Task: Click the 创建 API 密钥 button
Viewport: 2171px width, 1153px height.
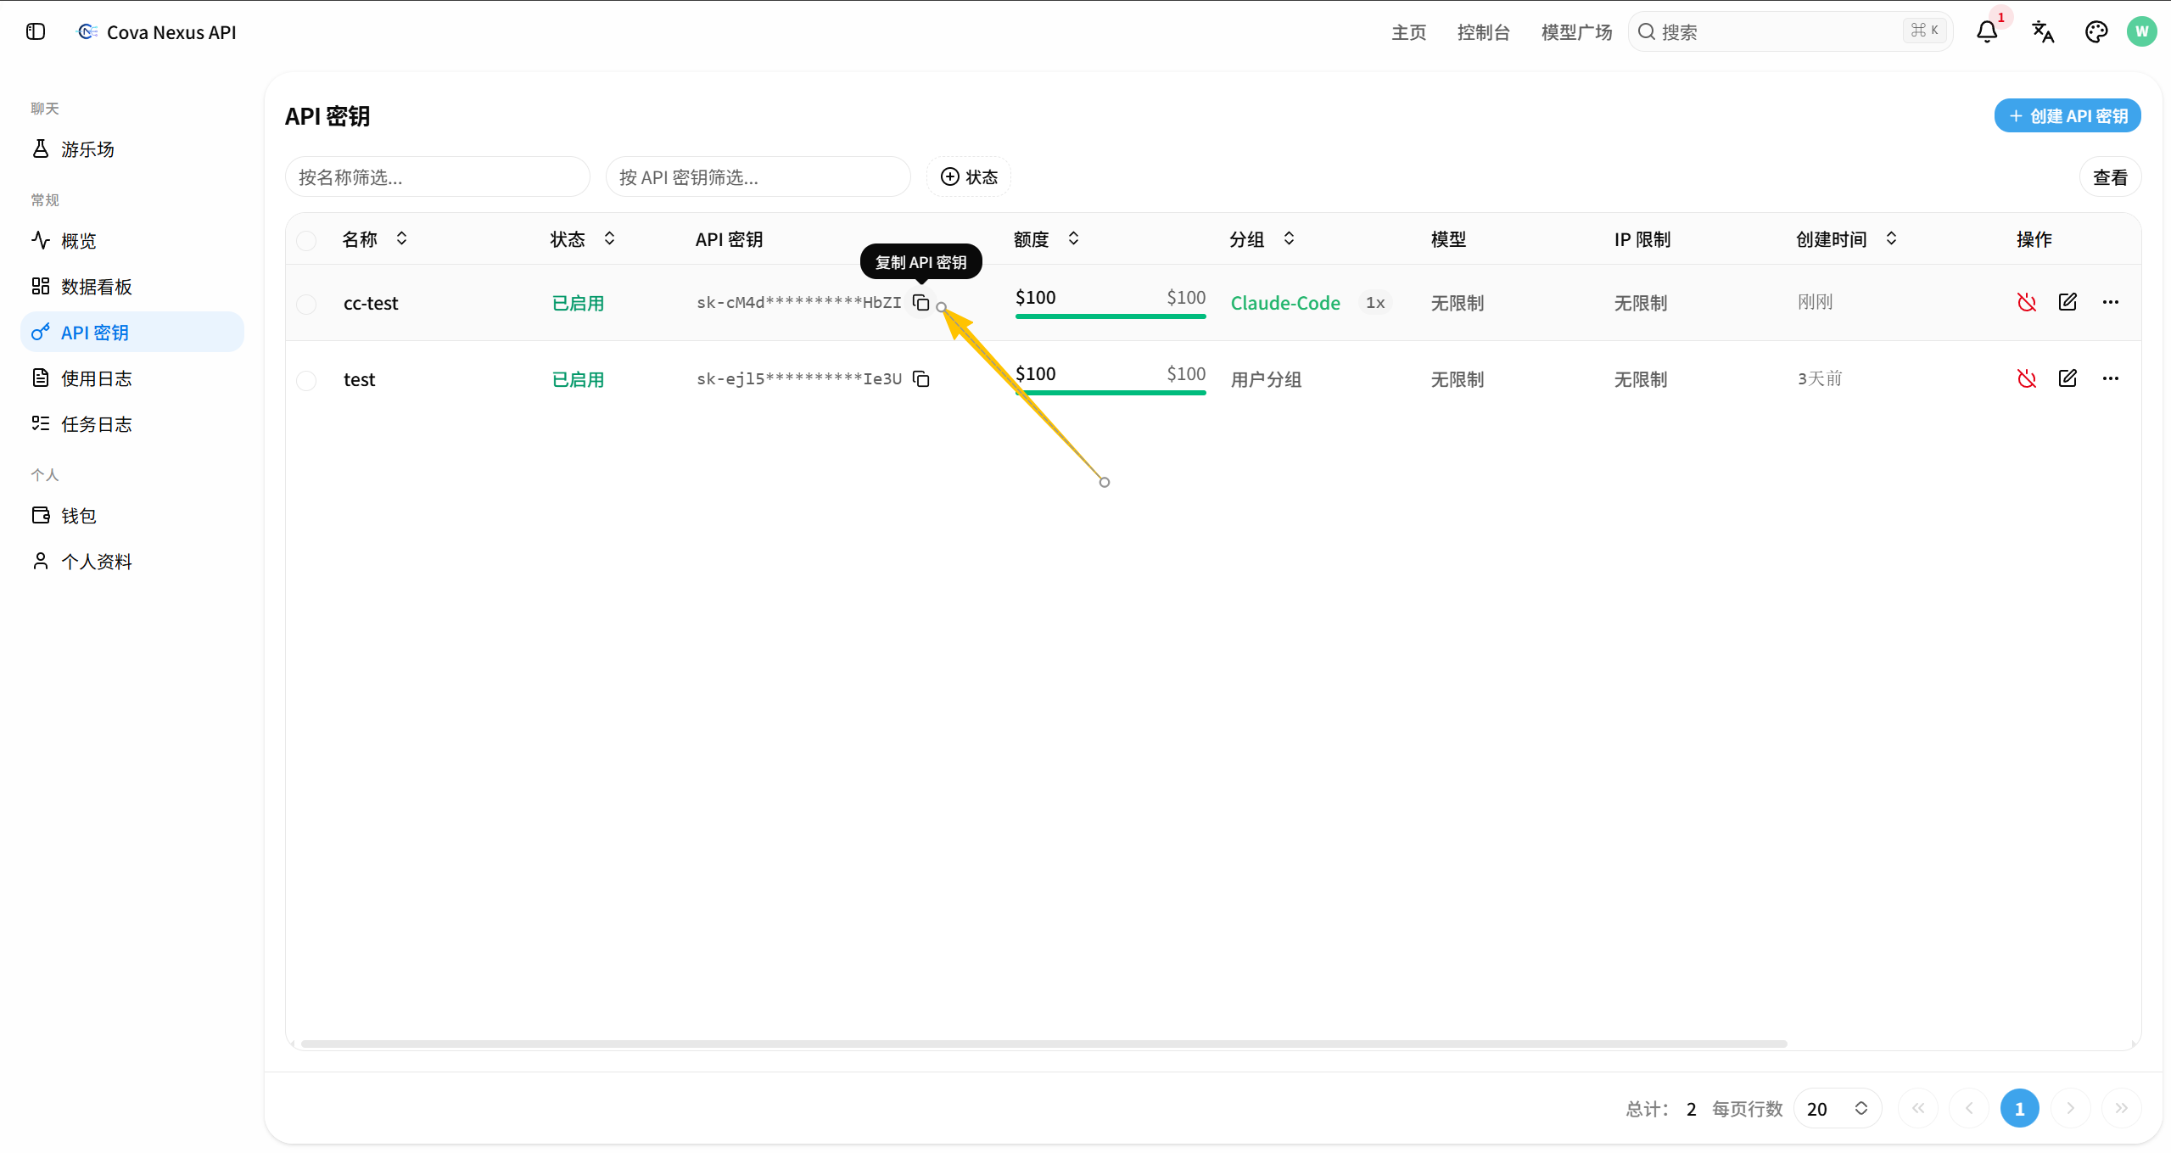Action: pyautogui.click(x=2067, y=115)
